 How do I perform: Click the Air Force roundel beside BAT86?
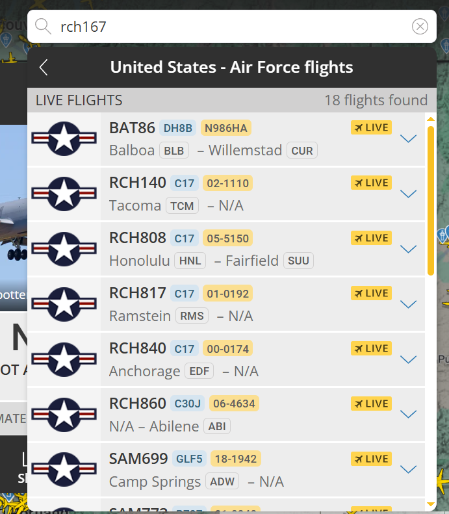[x=64, y=139]
